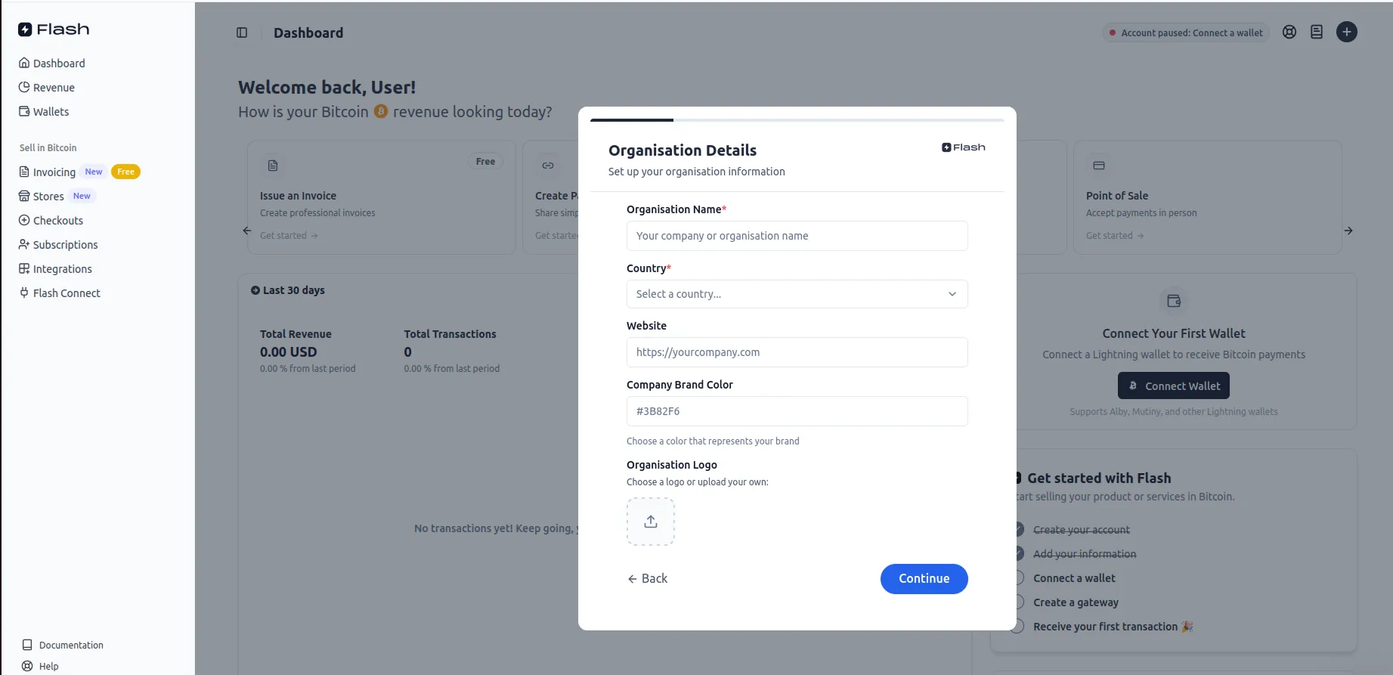Focus the Organisation Name input field
Viewport: 1393px width, 675px height.
[797, 236]
